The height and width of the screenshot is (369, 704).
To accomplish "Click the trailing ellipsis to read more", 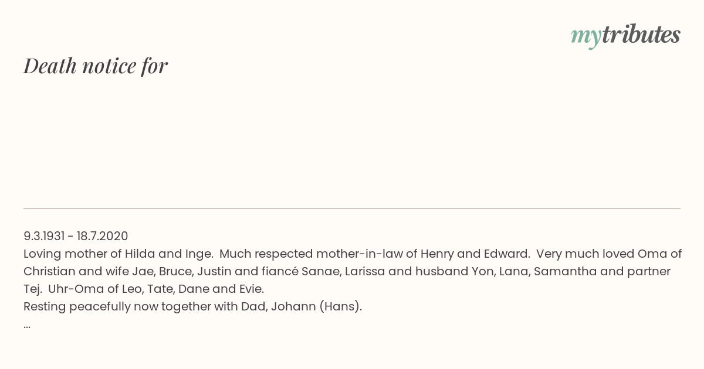I will 27,325.
